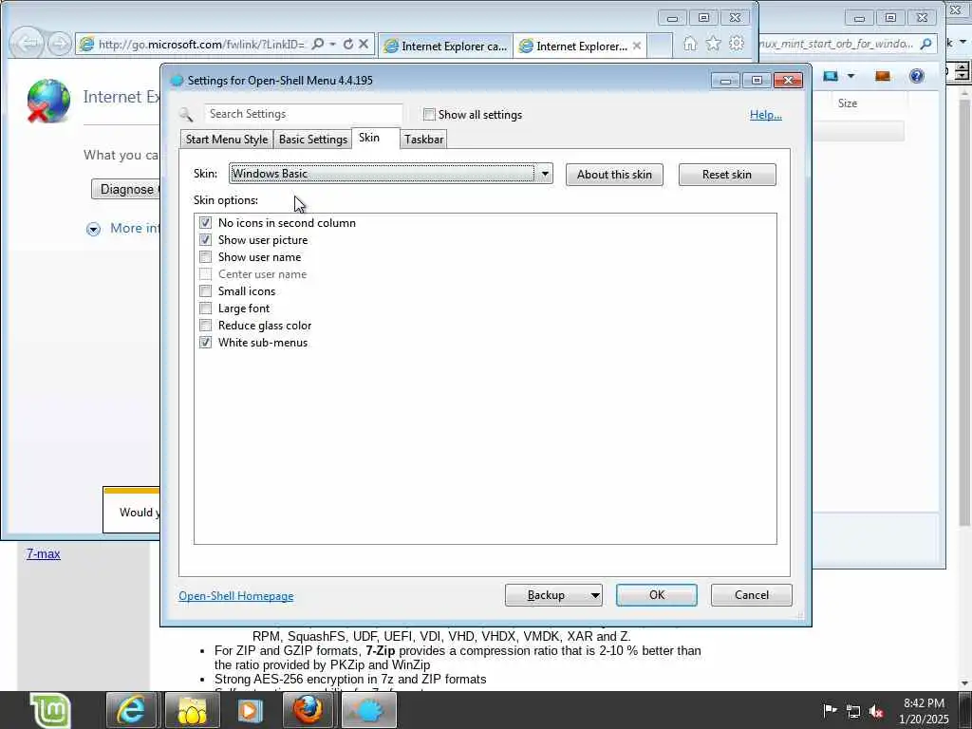Image resolution: width=972 pixels, height=729 pixels.
Task: Open Internet Explorer from the taskbar
Action: tap(131, 710)
